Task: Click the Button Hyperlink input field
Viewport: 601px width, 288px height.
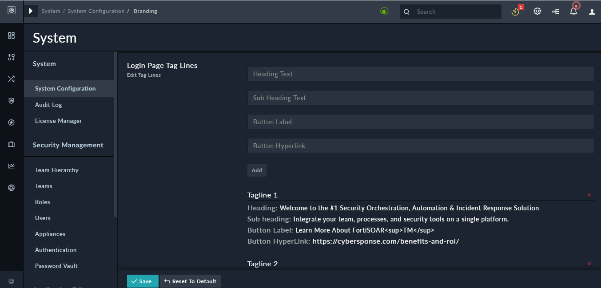Action: pyautogui.click(x=421, y=146)
